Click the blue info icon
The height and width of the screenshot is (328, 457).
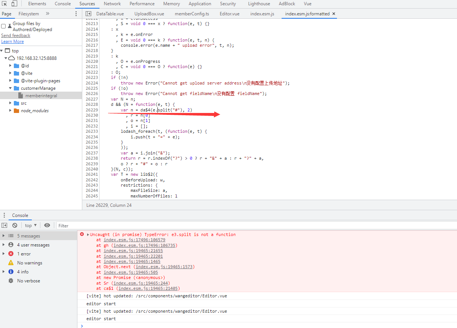pyautogui.click(x=11, y=272)
